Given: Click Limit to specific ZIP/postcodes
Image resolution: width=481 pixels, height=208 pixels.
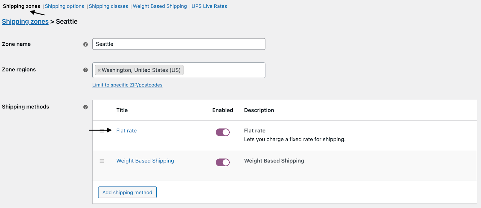Looking at the screenshot, I should (x=127, y=85).
